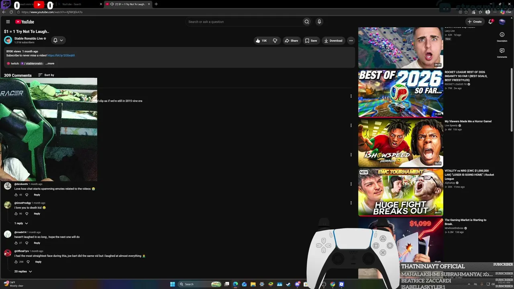Open the options menu for the vine era comment

coord(351,96)
